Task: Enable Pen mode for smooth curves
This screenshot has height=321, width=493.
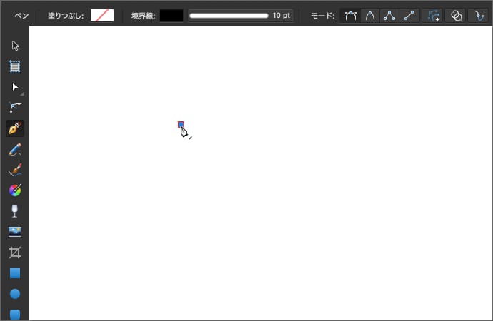Action: (x=350, y=15)
